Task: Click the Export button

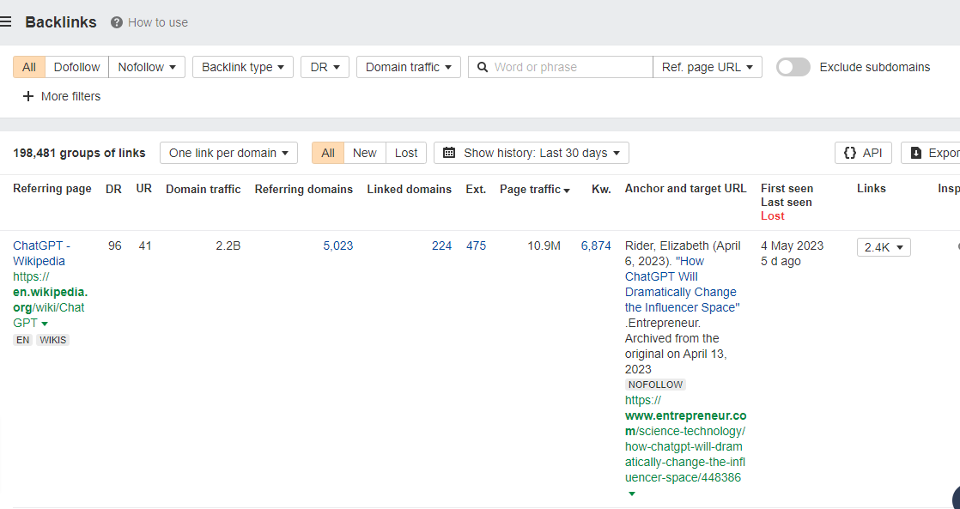Action: point(933,153)
